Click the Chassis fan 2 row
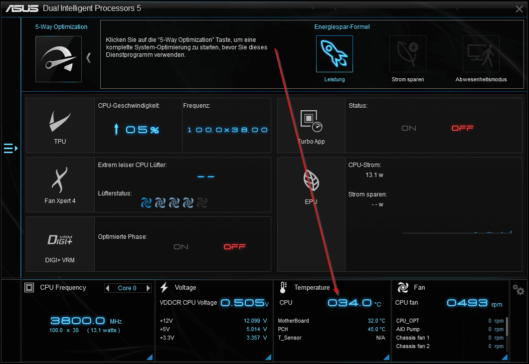Screen dimensions: 529x364 (x=450, y=346)
